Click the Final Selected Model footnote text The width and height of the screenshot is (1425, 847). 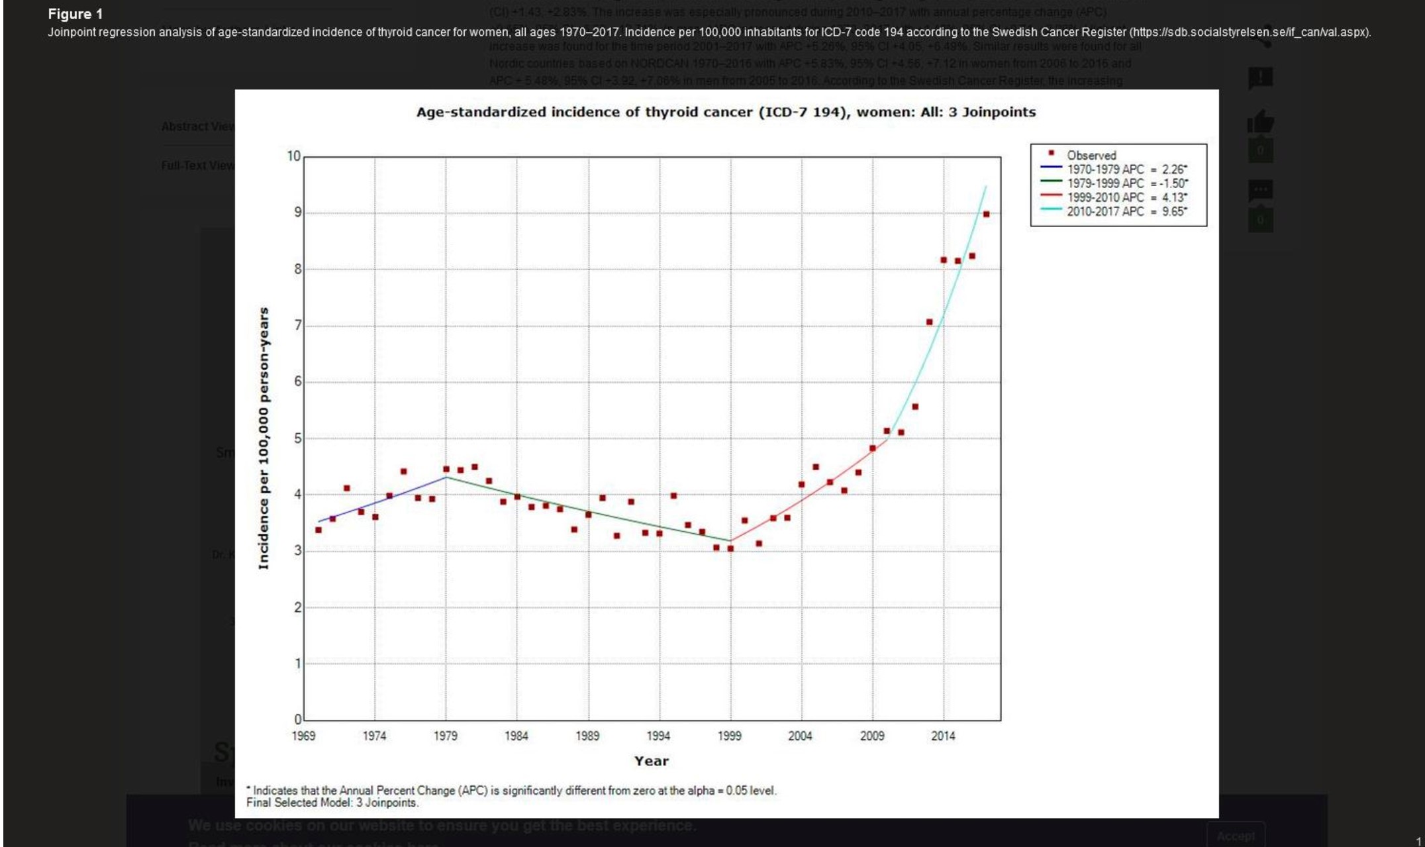(x=332, y=803)
